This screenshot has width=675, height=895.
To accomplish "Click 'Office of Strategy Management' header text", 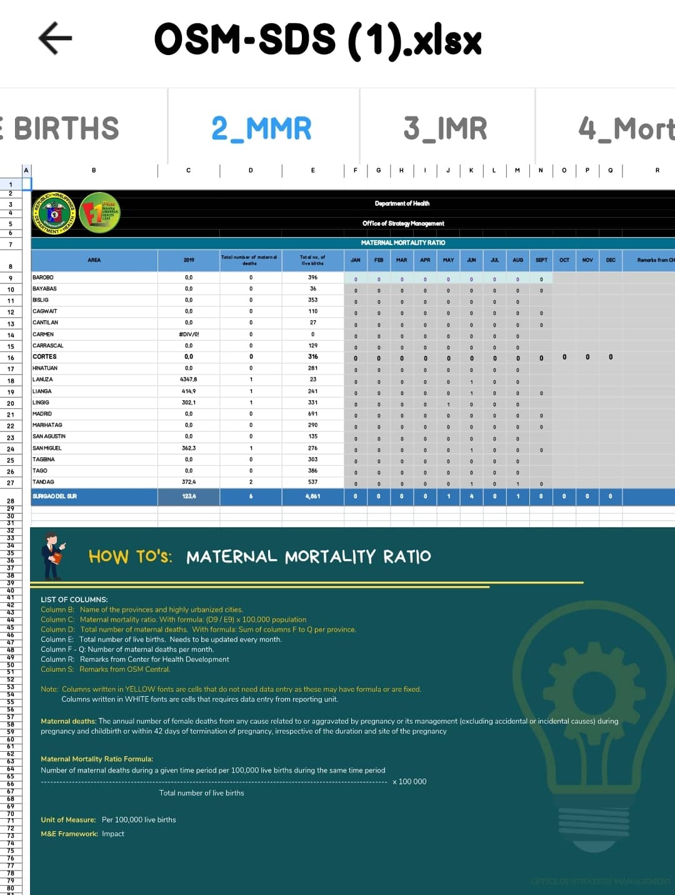I will [x=403, y=223].
